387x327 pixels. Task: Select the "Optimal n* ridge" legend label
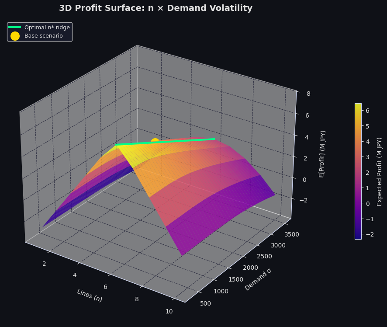click(47, 28)
